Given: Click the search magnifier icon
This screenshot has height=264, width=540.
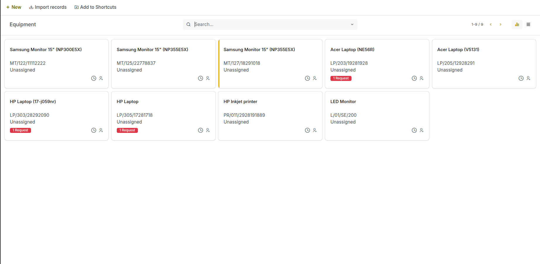Looking at the screenshot, I should 188,25.
